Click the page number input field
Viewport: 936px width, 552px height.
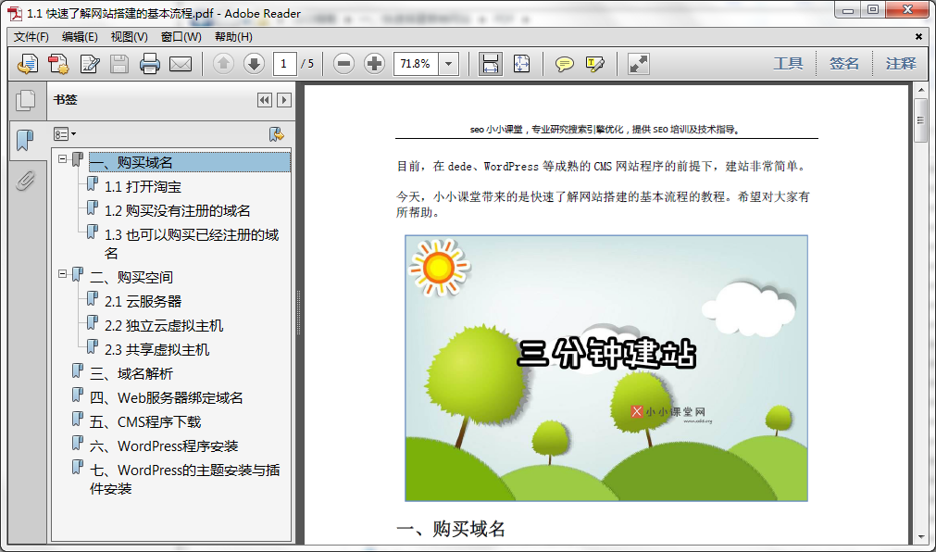click(285, 63)
